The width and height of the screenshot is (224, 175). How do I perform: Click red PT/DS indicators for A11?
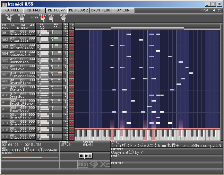[x=71, y=102]
